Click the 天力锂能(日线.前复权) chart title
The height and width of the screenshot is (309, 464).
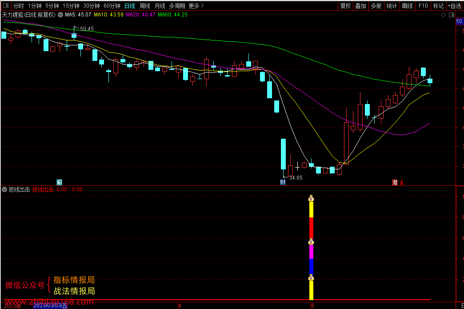pyautogui.click(x=29, y=15)
